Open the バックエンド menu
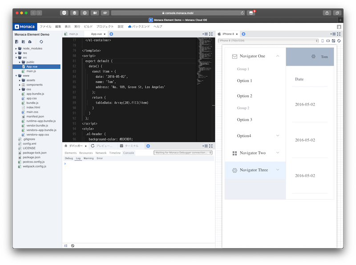The image size is (356, 265). [x=139, y=27]
